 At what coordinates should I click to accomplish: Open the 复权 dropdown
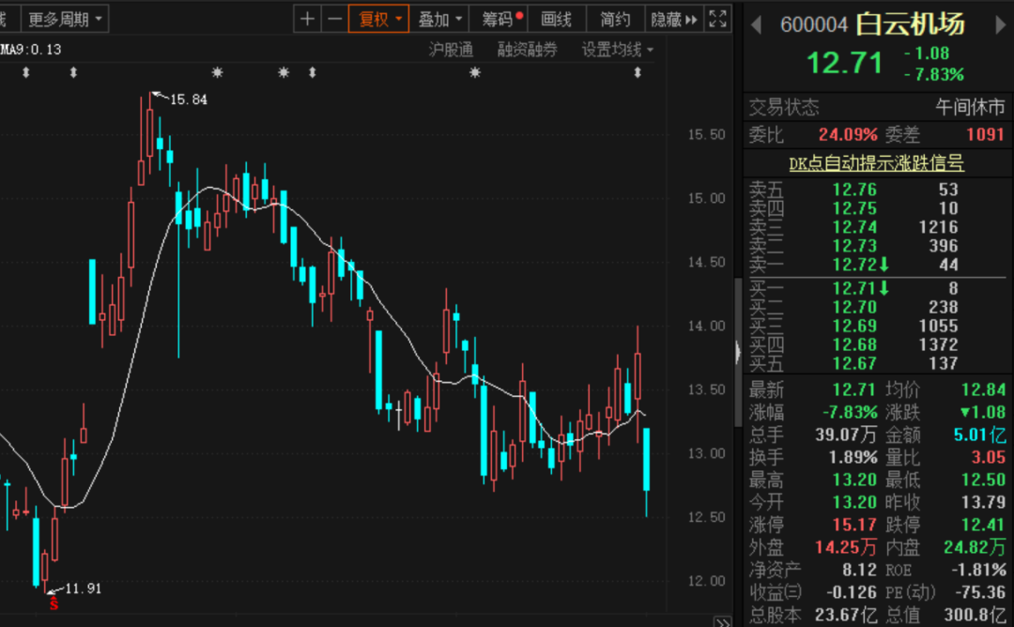coord(379,19)
